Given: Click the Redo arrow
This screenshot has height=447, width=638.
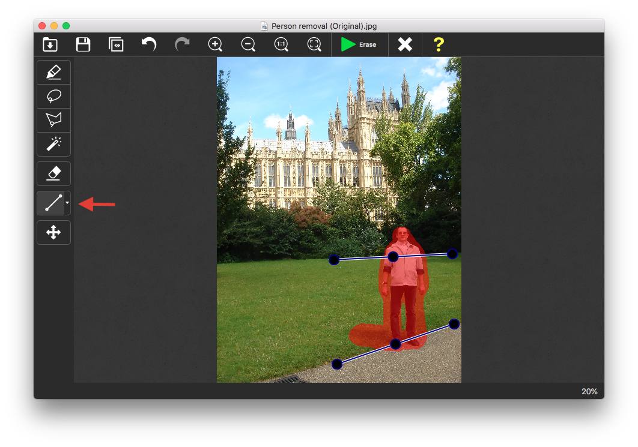Looking at the screenshot, I should (181, 44).
